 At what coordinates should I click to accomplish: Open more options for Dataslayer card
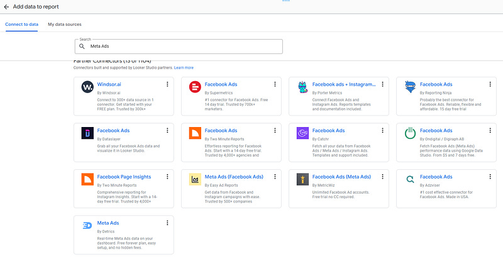pos(167,130)
